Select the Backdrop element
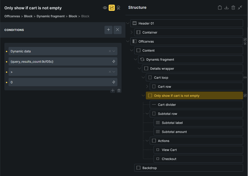Viewport: 248px width, 176px height. tap(189, 168)
